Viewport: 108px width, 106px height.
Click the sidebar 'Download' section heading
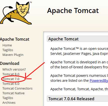click(x=10, y=63)
